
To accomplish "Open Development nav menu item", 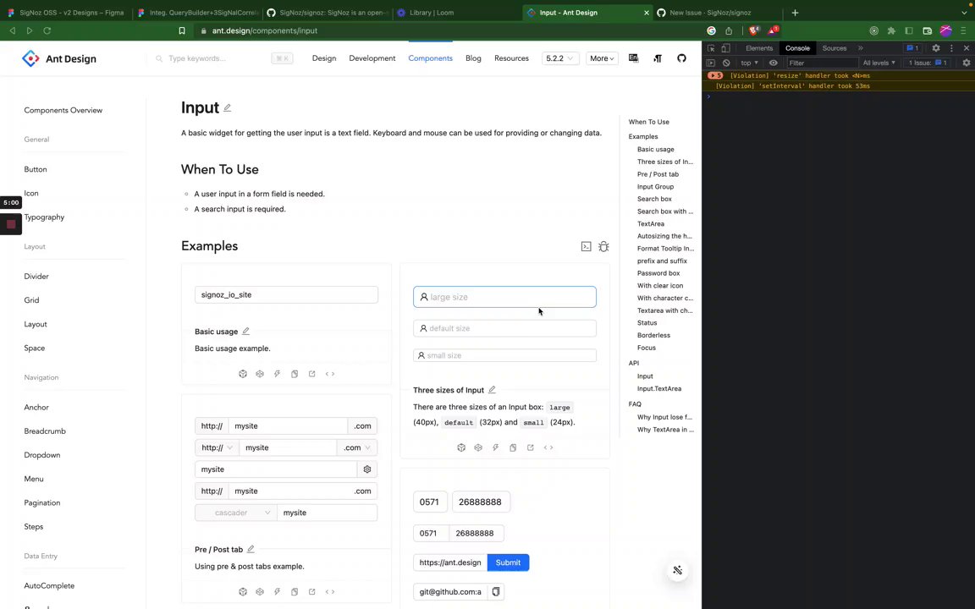I will coord(372,58).
